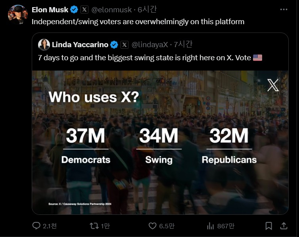Click Elon Musk's blue verified badge
Screen dimensions: 299x237
tap(74, 10)
